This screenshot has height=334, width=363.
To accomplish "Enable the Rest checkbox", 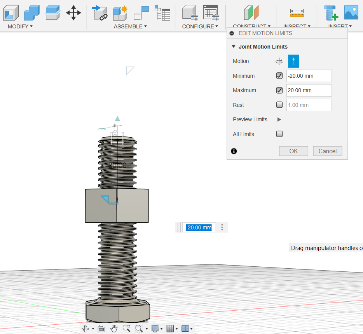I will [279, 105].
